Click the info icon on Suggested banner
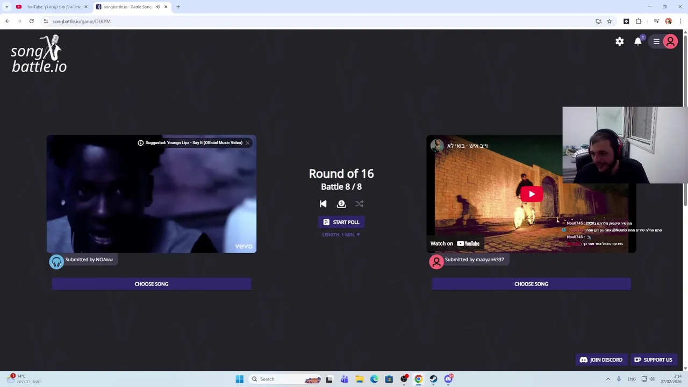Image resolution: width=688 pixels, height=387 pixels. pos(141,142)
